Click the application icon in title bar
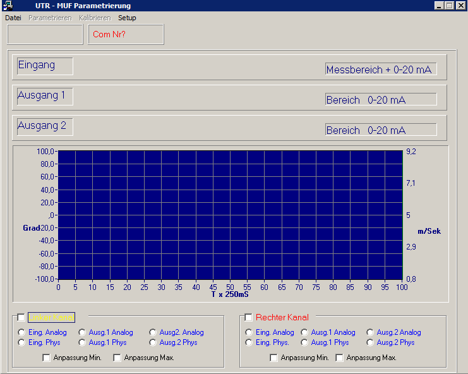The height and width of the screenshot is (374, 468). click(x=9, y=6)
